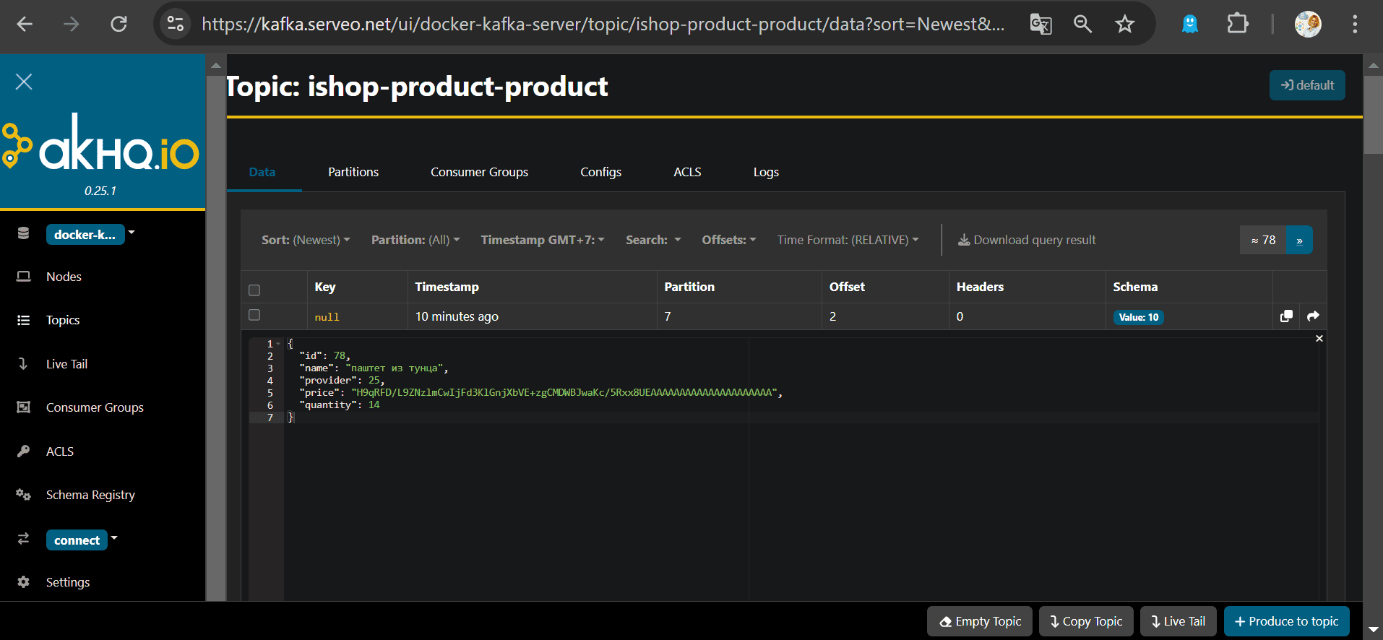
Task: Collapse JSON fold arrow at line 1
Action: (x=278, y=344)
